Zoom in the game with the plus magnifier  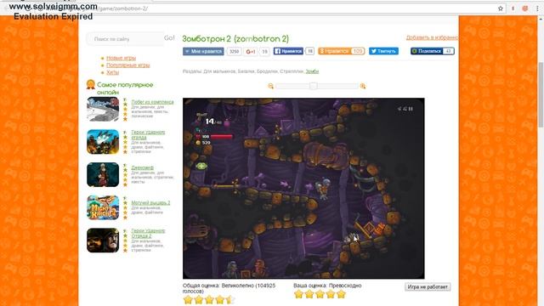pos(363,86)
